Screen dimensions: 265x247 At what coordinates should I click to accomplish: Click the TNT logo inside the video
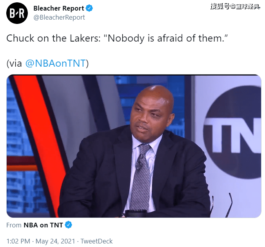click(232, 132)
